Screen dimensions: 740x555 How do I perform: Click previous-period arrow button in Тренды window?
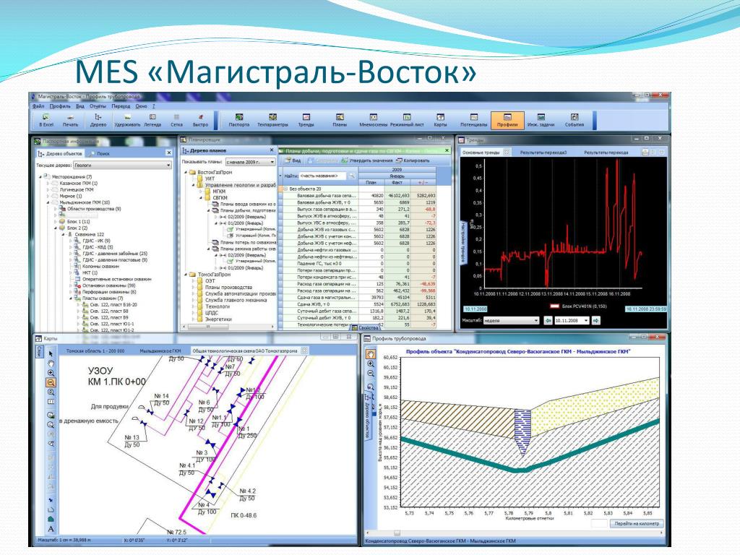[x=548, y=320]
